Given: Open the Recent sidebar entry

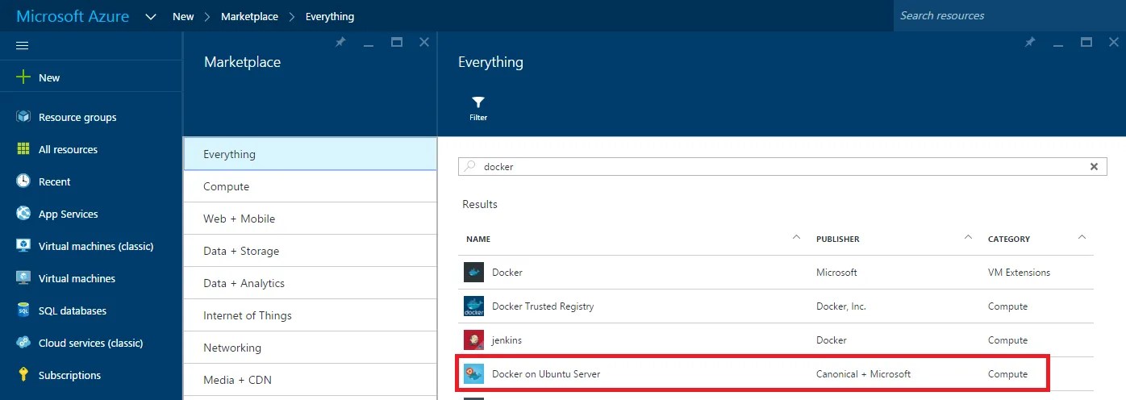Looking at the screenshot, I should coord(90,181).
